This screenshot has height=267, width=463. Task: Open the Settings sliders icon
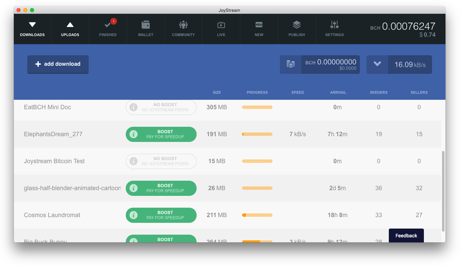pyautogui.click(x=335, y=25)
